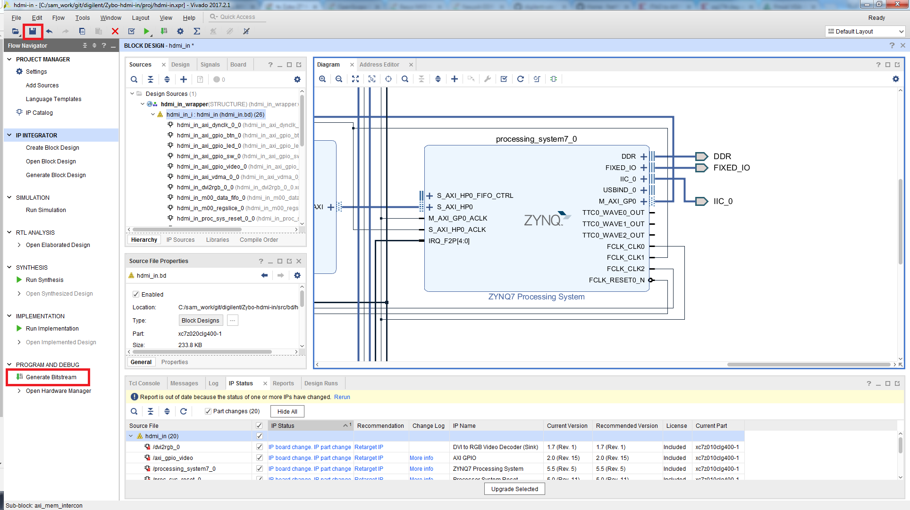Click the Generate Bitstream toolbar icon
910x510 pixels.
(x=163, y=31)
